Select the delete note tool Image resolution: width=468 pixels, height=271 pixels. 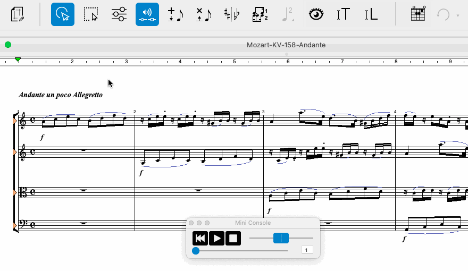(204, 14)
